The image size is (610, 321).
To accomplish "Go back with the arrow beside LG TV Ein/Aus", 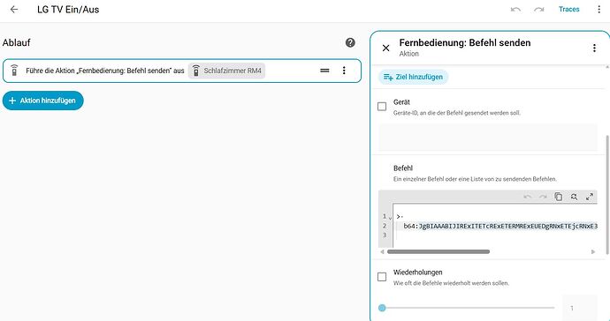I will pos(14,10).
